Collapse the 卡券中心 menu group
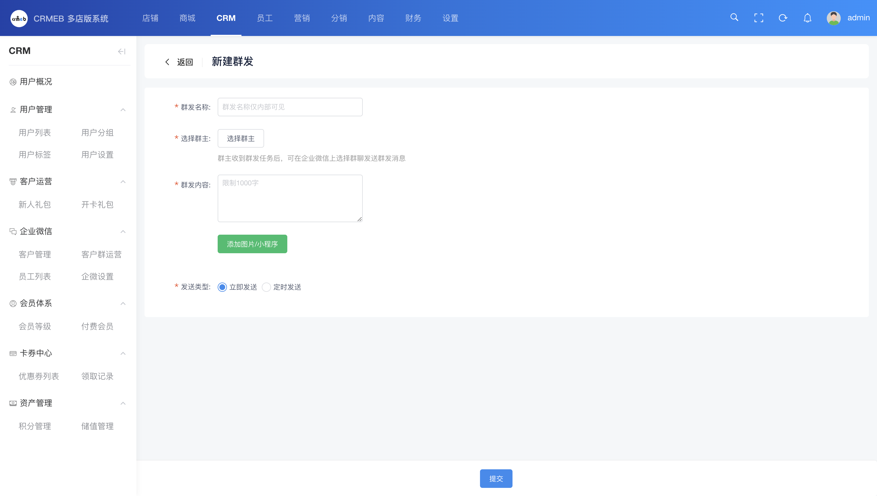This screenshot has width=877, height=496. point(123,353)
